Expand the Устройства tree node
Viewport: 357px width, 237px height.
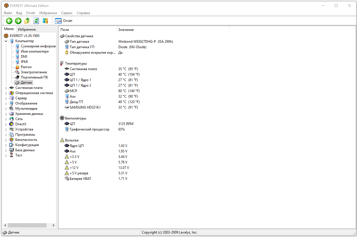pos(6,129)
